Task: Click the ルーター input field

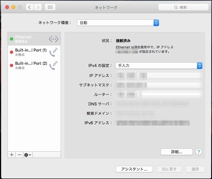Action: (159, 94)
